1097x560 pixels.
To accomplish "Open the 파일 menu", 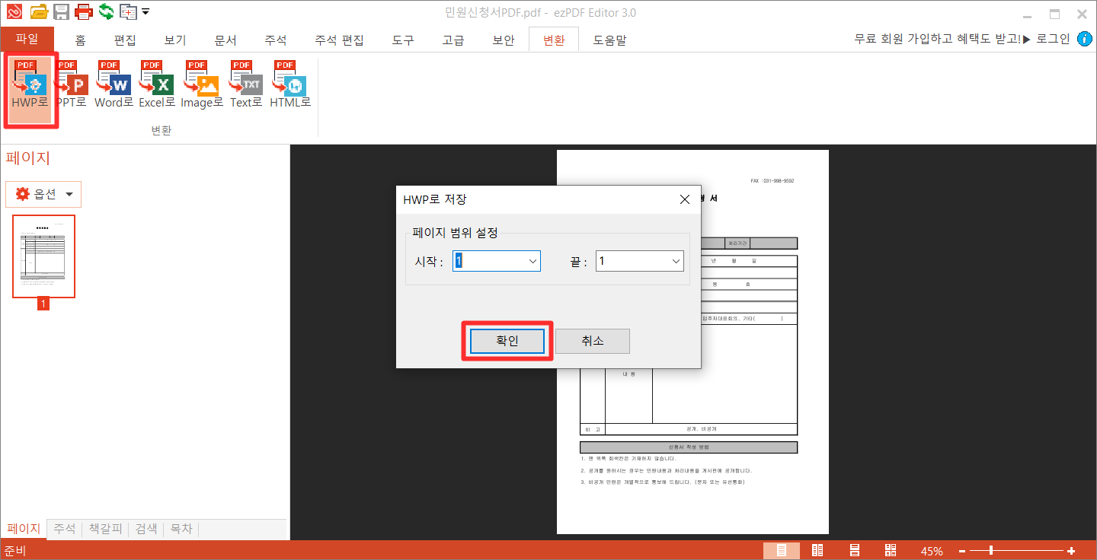I will tap(27, 39).
